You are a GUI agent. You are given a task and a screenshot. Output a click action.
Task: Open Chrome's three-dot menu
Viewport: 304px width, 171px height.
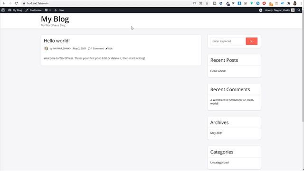pyautogui.click(x=301, y=3)
